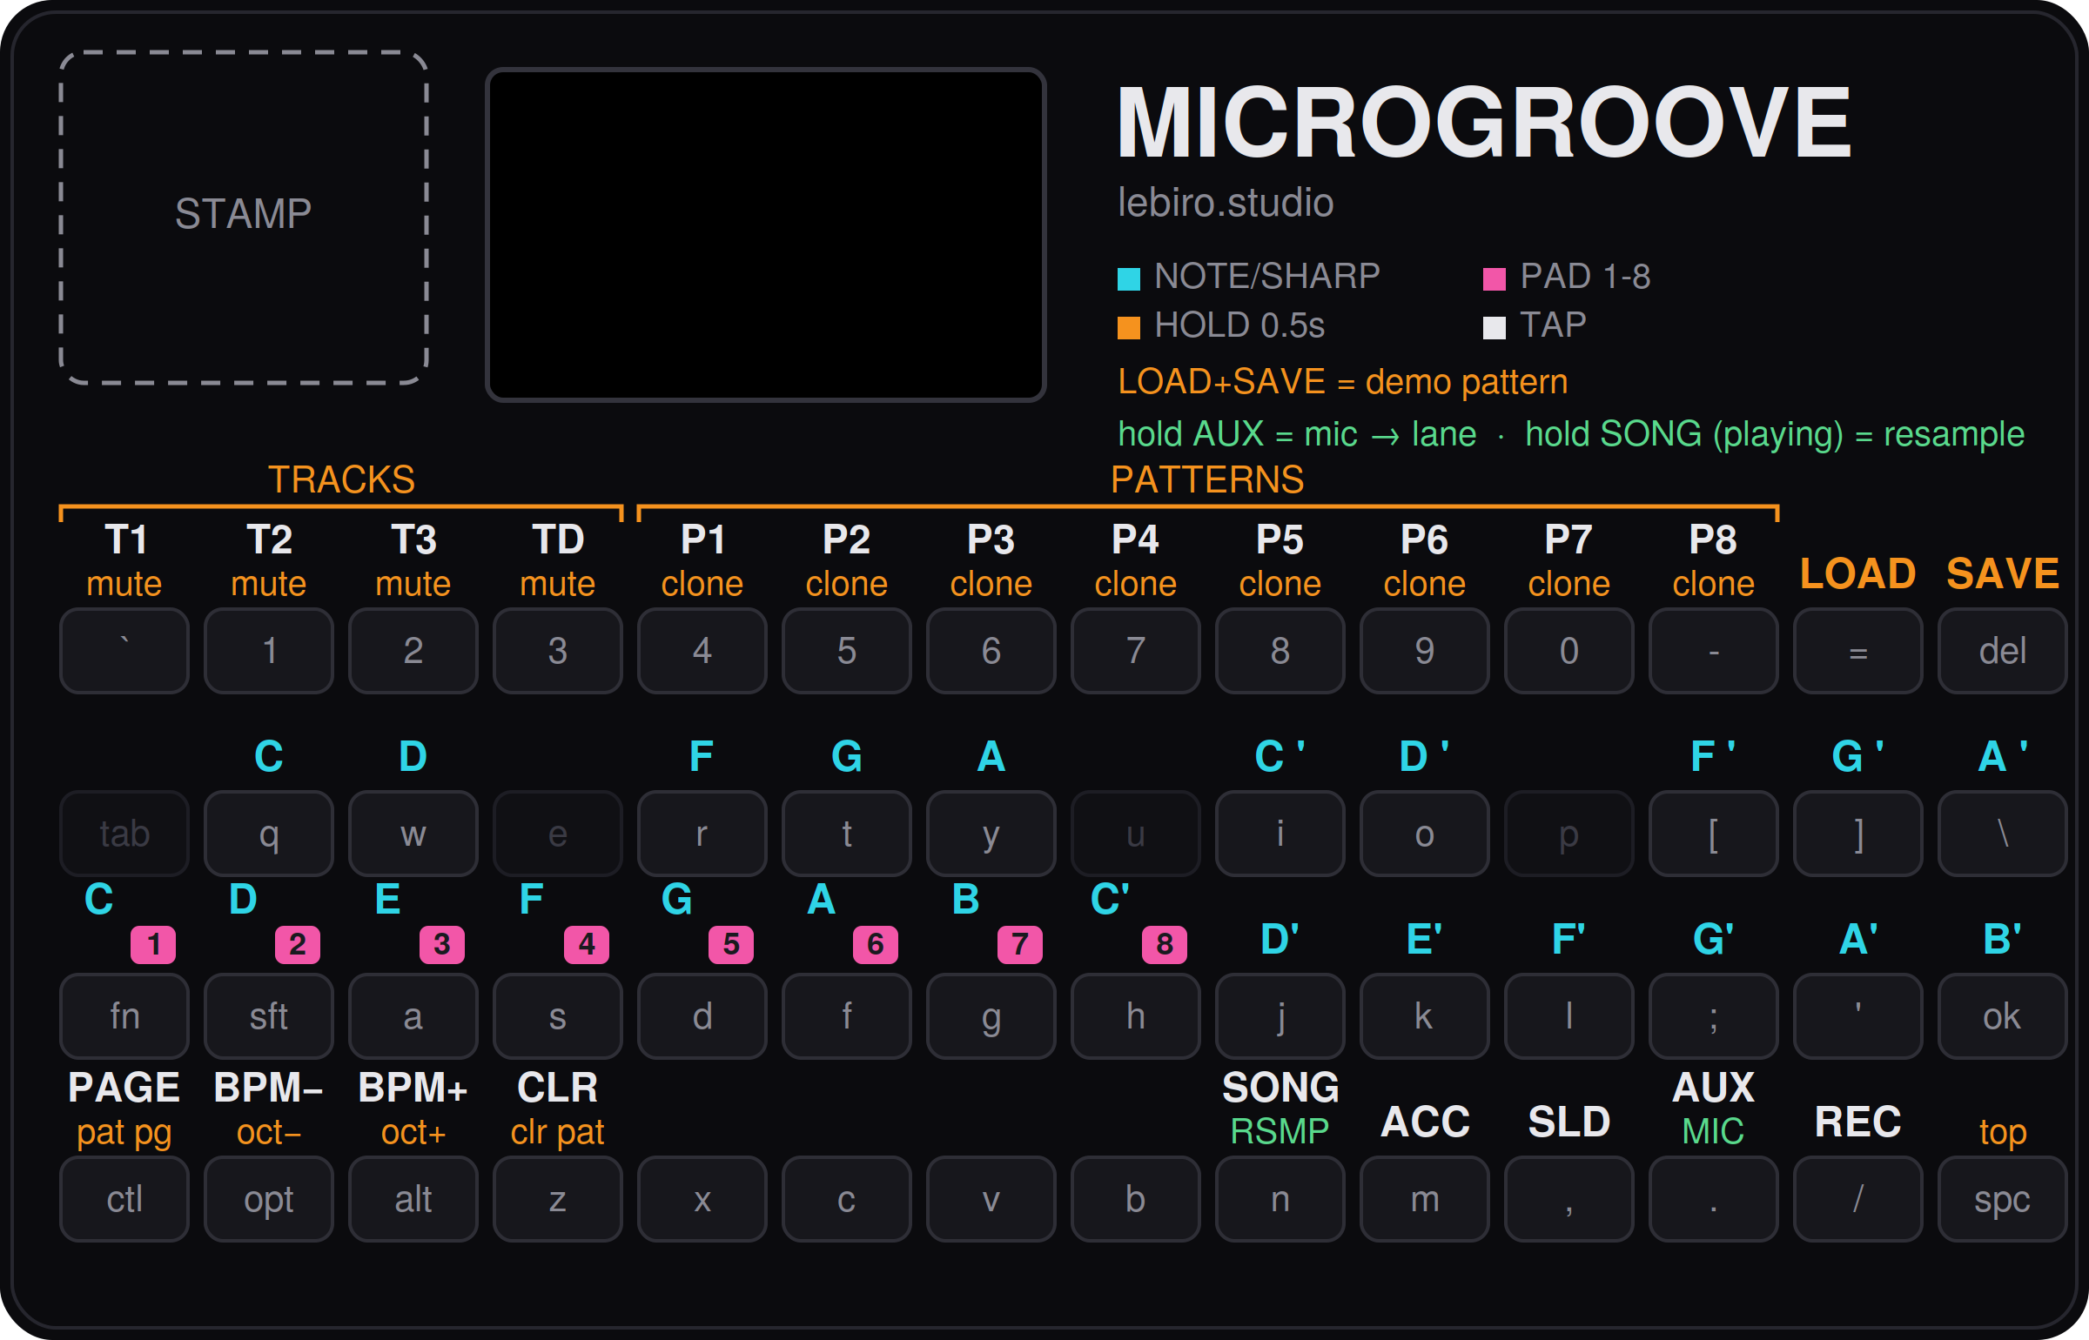Switch PAGE with the ctl key
2089x1340 pixels.
coord(124,1199)
